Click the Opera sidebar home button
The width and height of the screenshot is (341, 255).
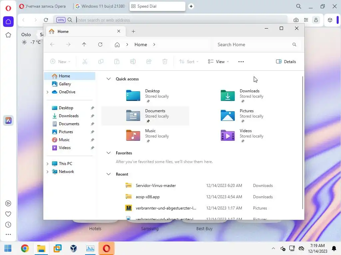[x=8, y=22]
